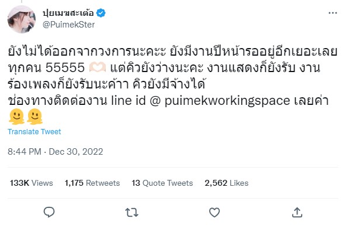Retweet using the retweet arrows icon

pos(132,212)
